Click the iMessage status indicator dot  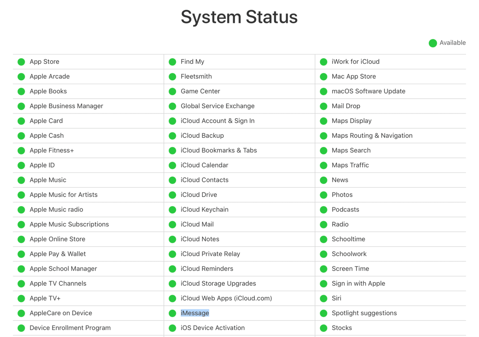point(172,313)
